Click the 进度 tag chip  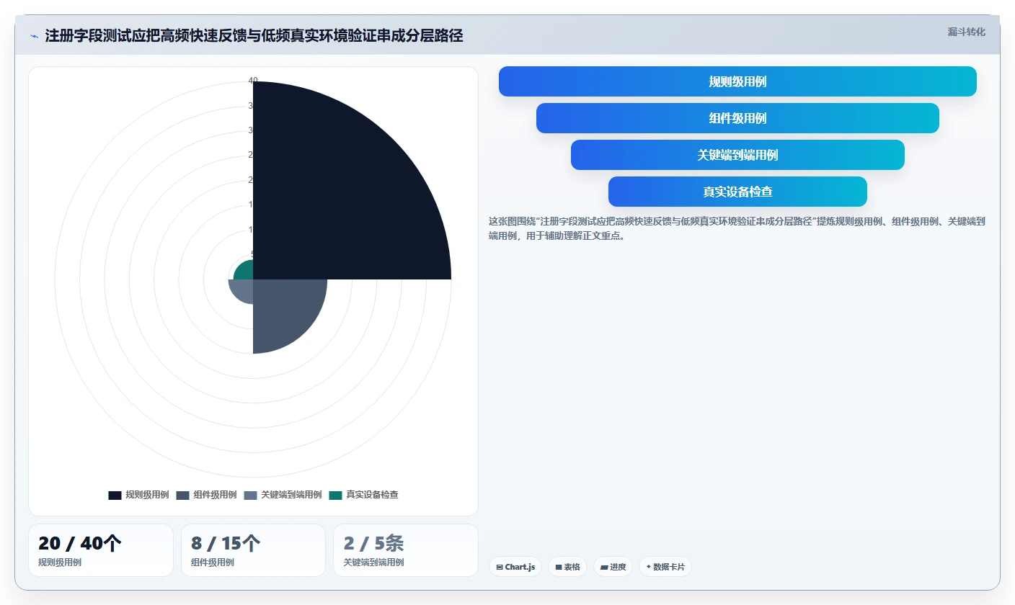pyautogui.click(x=613, y=567)
